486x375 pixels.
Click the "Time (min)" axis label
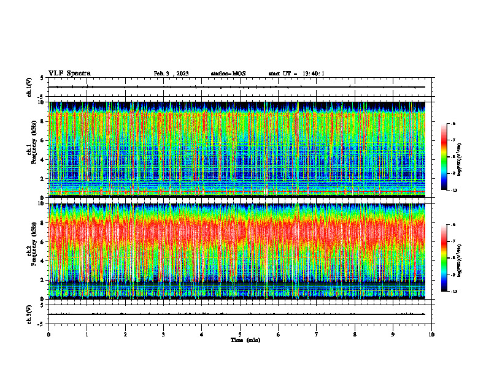245,340
